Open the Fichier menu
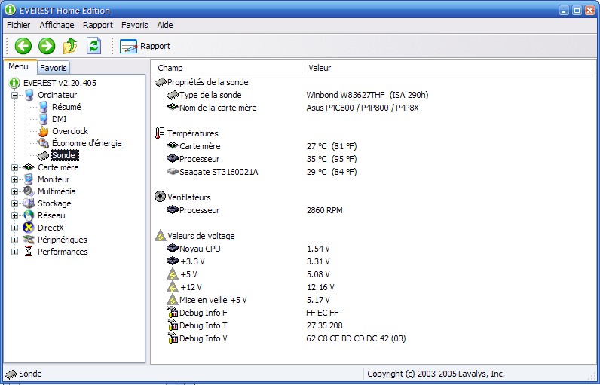600x385 pixels. point(18,25)
